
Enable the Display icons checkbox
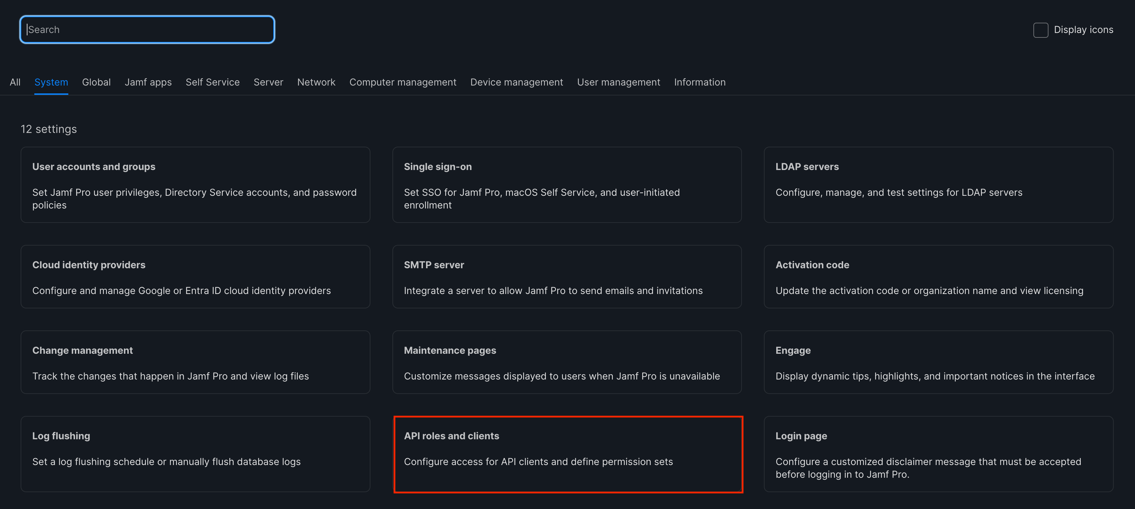1040,30
